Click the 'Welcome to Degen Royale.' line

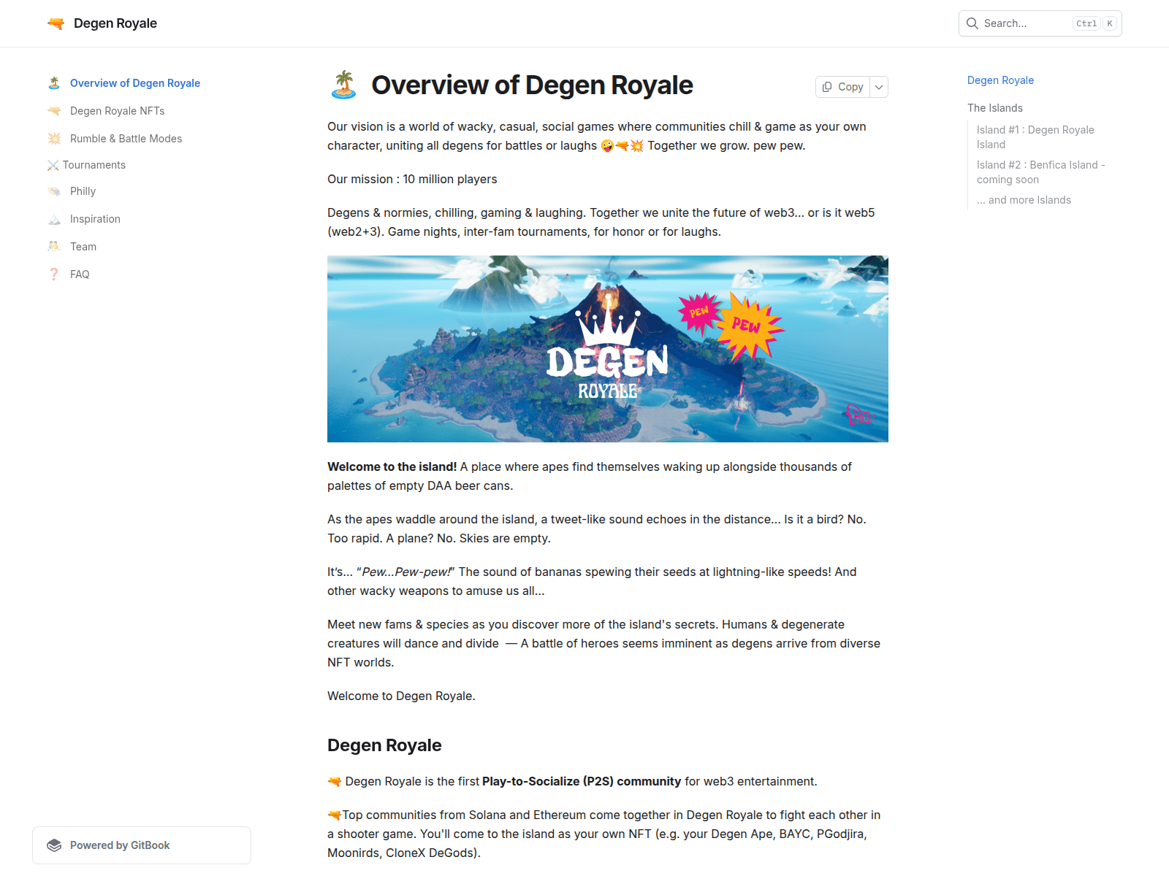click(401, 696)
